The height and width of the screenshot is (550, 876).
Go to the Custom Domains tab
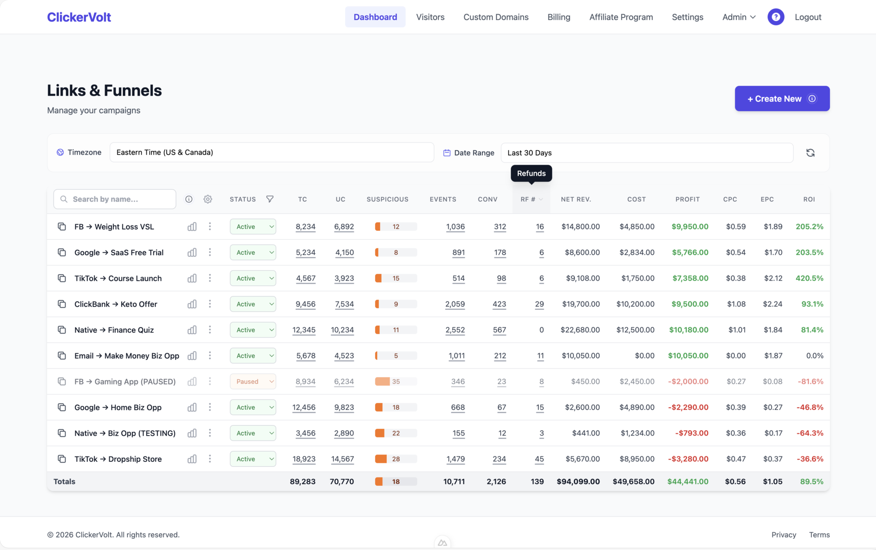click(496, 17)
